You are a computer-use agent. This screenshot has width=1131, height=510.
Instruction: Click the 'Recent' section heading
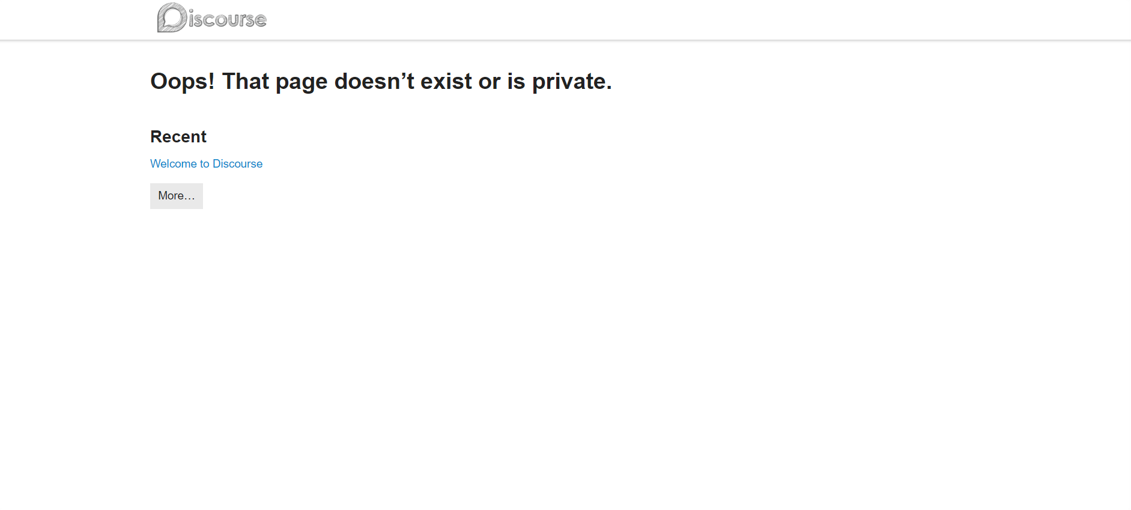pyautogui.click(x=178, y=137)
